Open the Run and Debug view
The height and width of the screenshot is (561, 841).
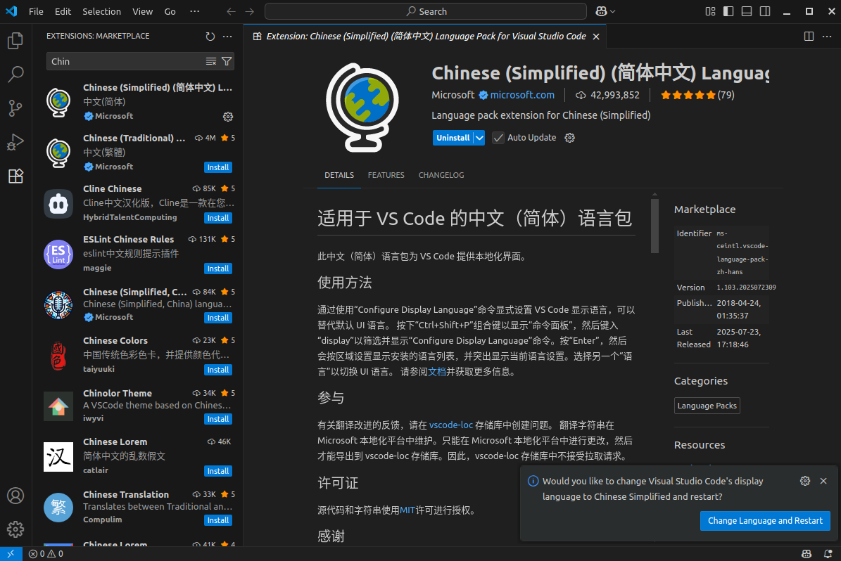[15, 142]
